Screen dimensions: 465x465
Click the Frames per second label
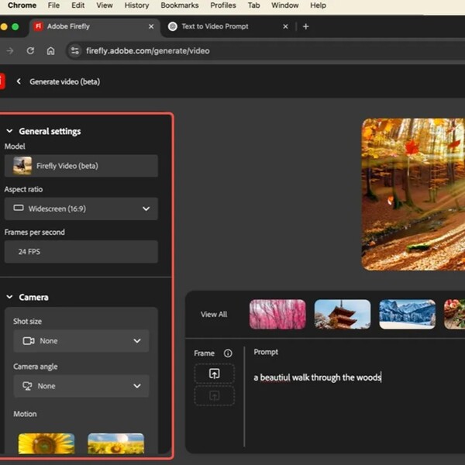point(34,232)
